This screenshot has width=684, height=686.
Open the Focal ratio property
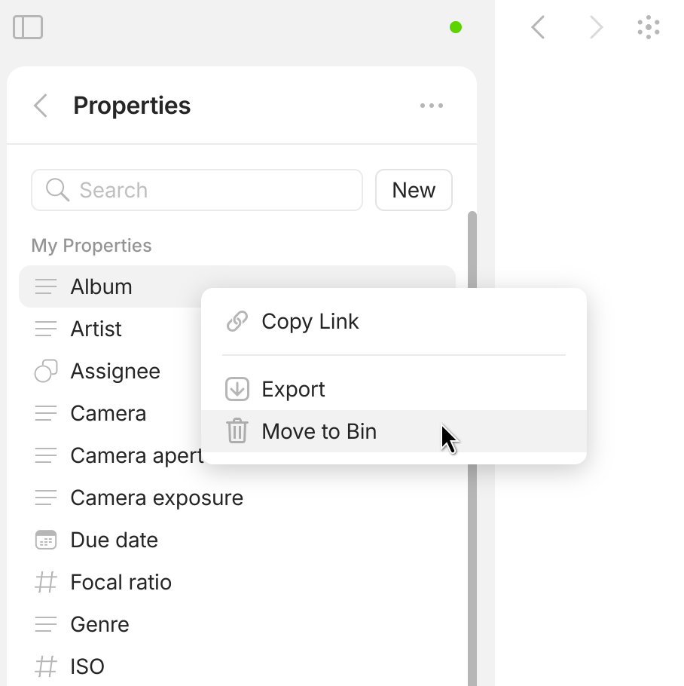coord(121,582)
